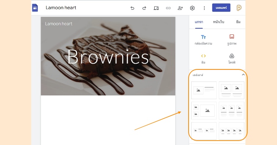Open site settings gear
The image size is (277, 145).
point(192,8)
